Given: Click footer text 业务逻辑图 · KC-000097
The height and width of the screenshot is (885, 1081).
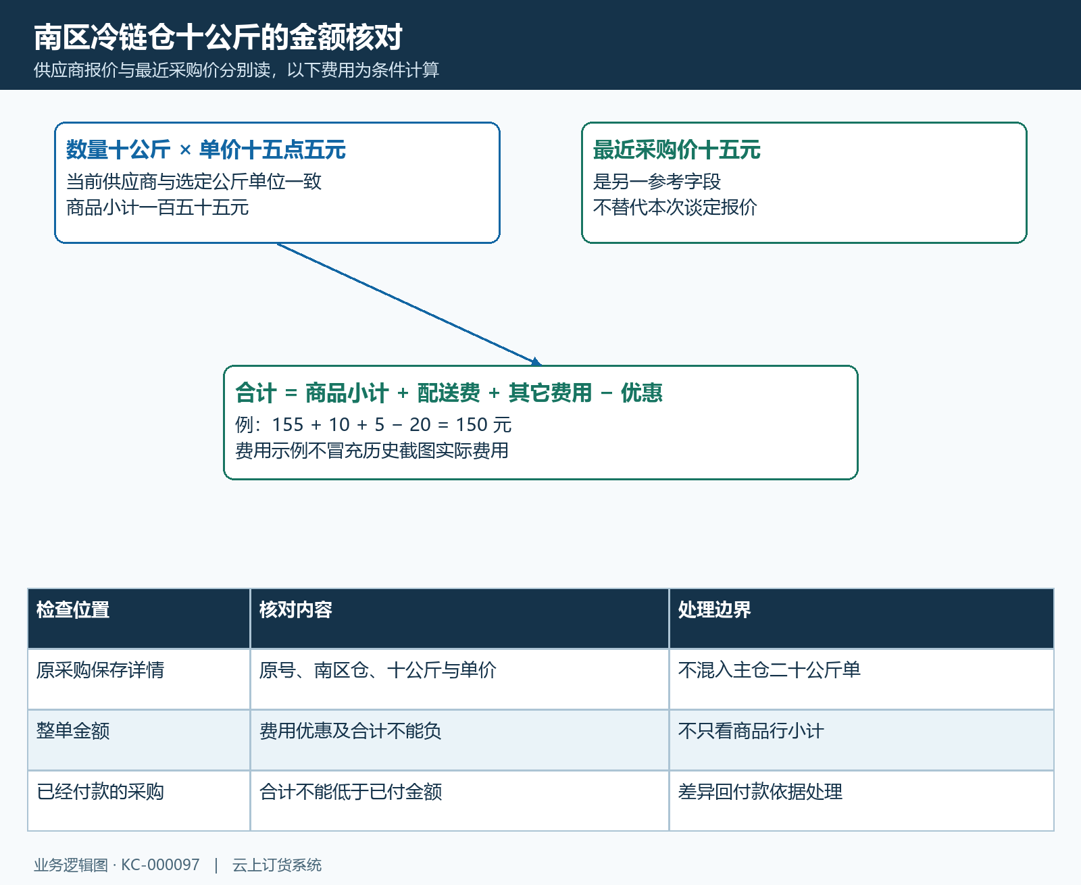Looking at the screenshot, I should [x=117, y=865].
